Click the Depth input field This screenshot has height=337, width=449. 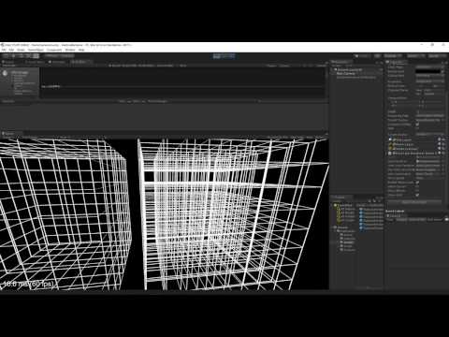pos(429,111)
